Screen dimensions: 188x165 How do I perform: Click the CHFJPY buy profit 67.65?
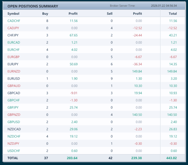(74, 35)
